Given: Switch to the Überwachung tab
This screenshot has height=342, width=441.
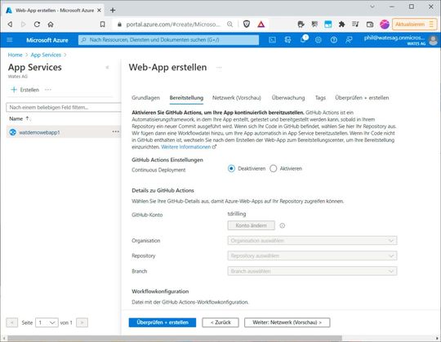Looking at the screenshot, I should coord(288,98).
